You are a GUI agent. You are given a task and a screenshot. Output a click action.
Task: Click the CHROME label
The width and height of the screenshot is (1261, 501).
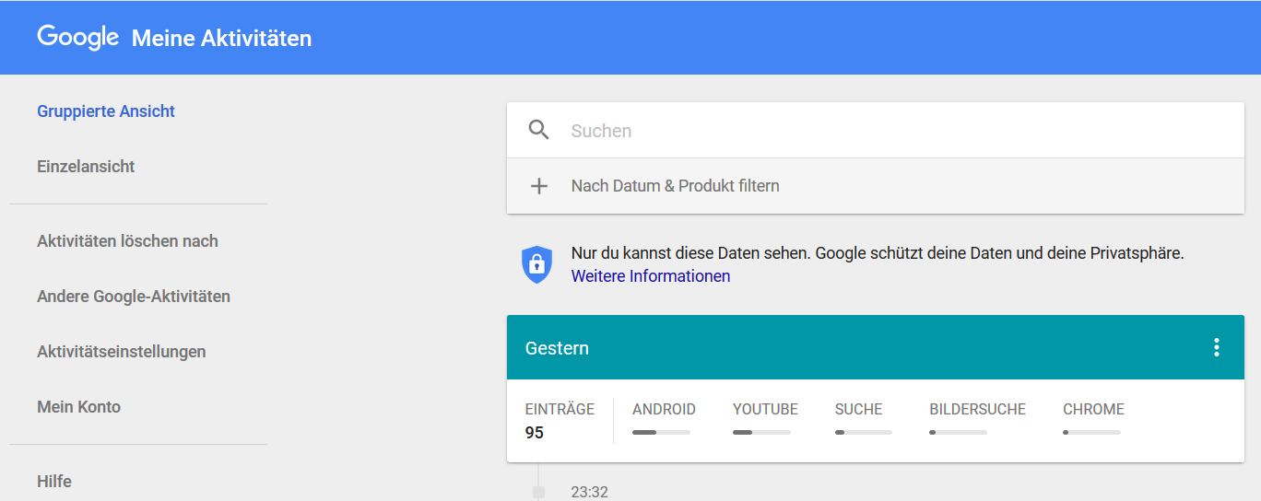(1093, 409)
